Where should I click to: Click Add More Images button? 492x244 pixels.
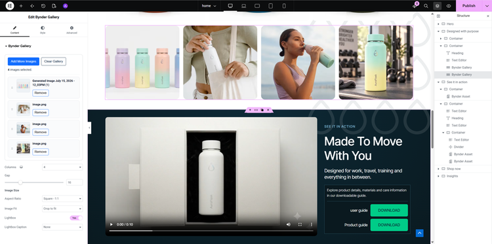tap(24, 61)
